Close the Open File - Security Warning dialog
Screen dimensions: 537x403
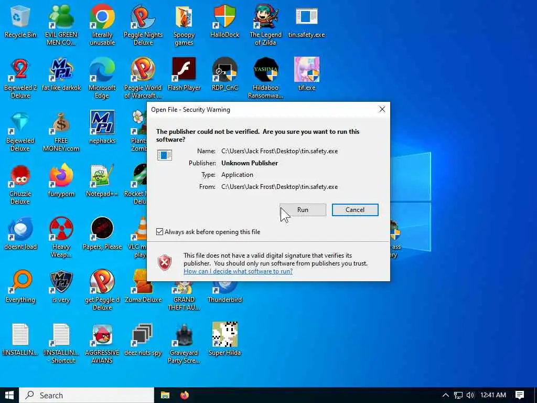[x=382, y=109]
